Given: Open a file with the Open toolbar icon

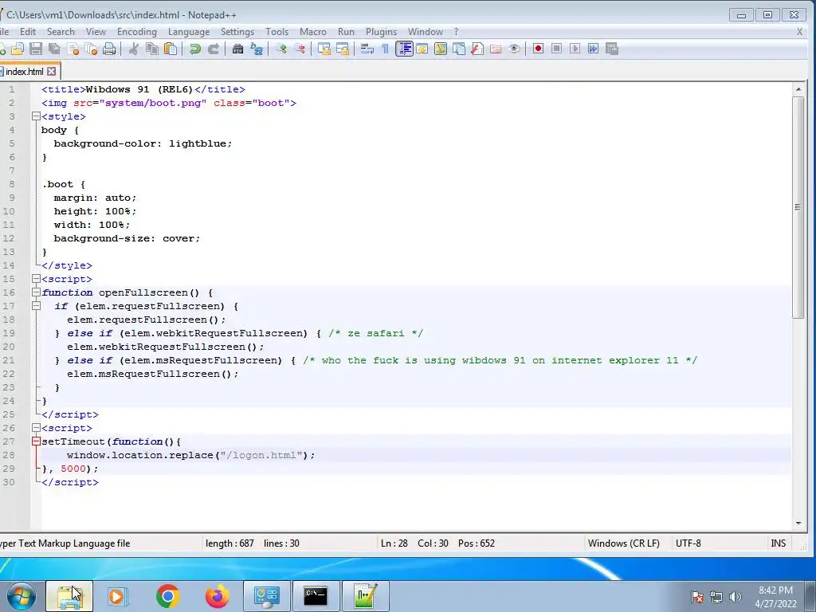Looking at the screenshot, I should click(x=18, y=49).
